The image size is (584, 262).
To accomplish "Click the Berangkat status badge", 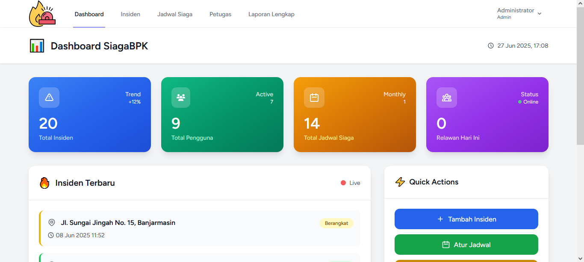I will (x=336, y=223).
